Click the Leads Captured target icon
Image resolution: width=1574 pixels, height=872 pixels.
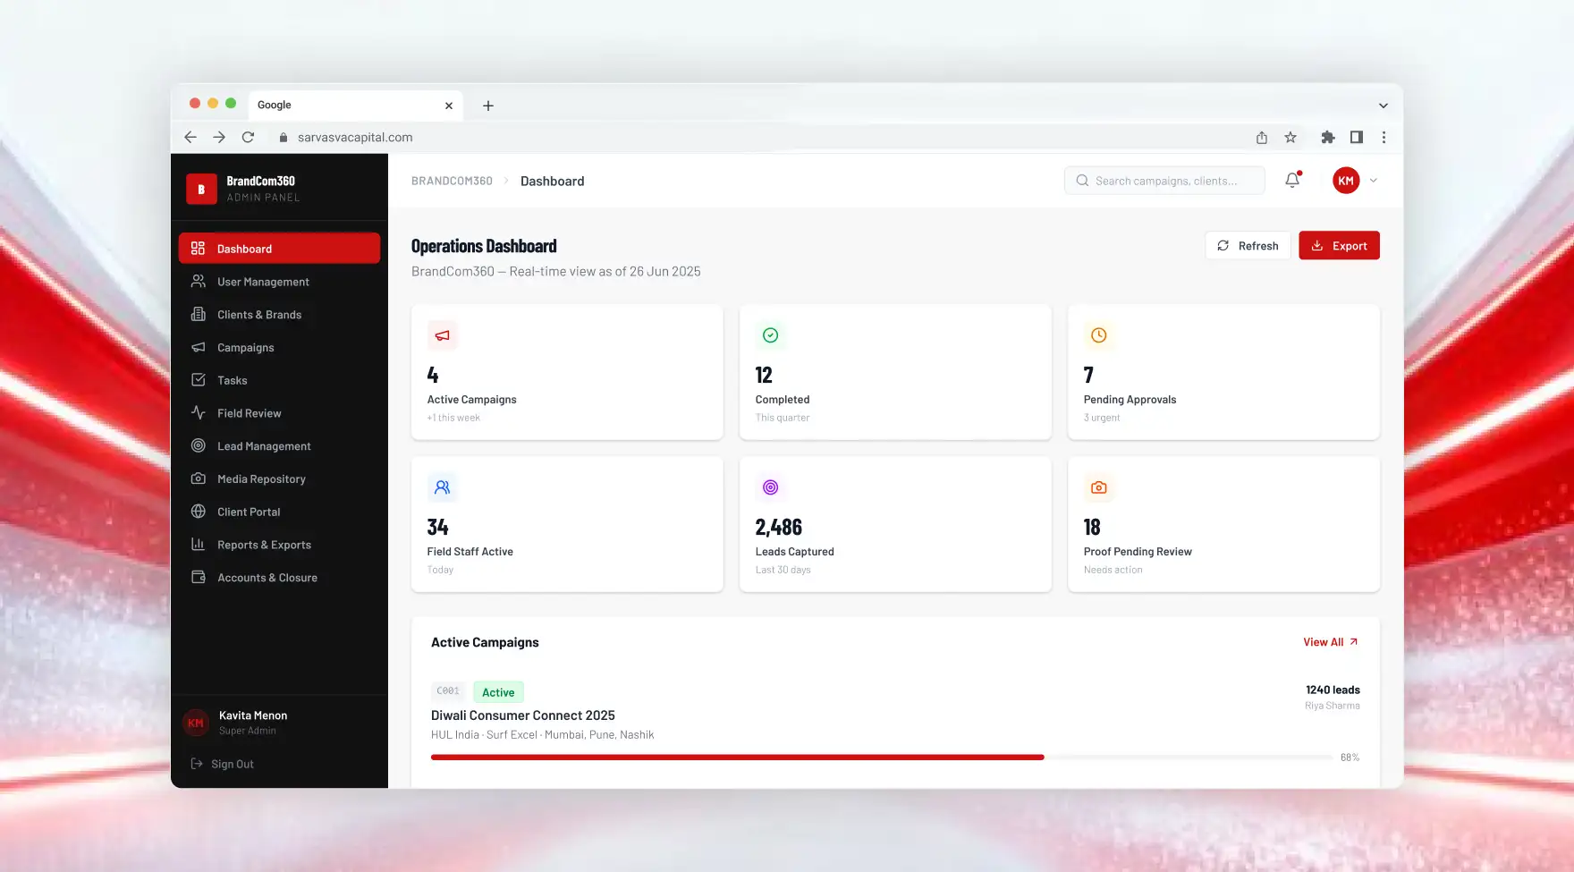point(770,487)
